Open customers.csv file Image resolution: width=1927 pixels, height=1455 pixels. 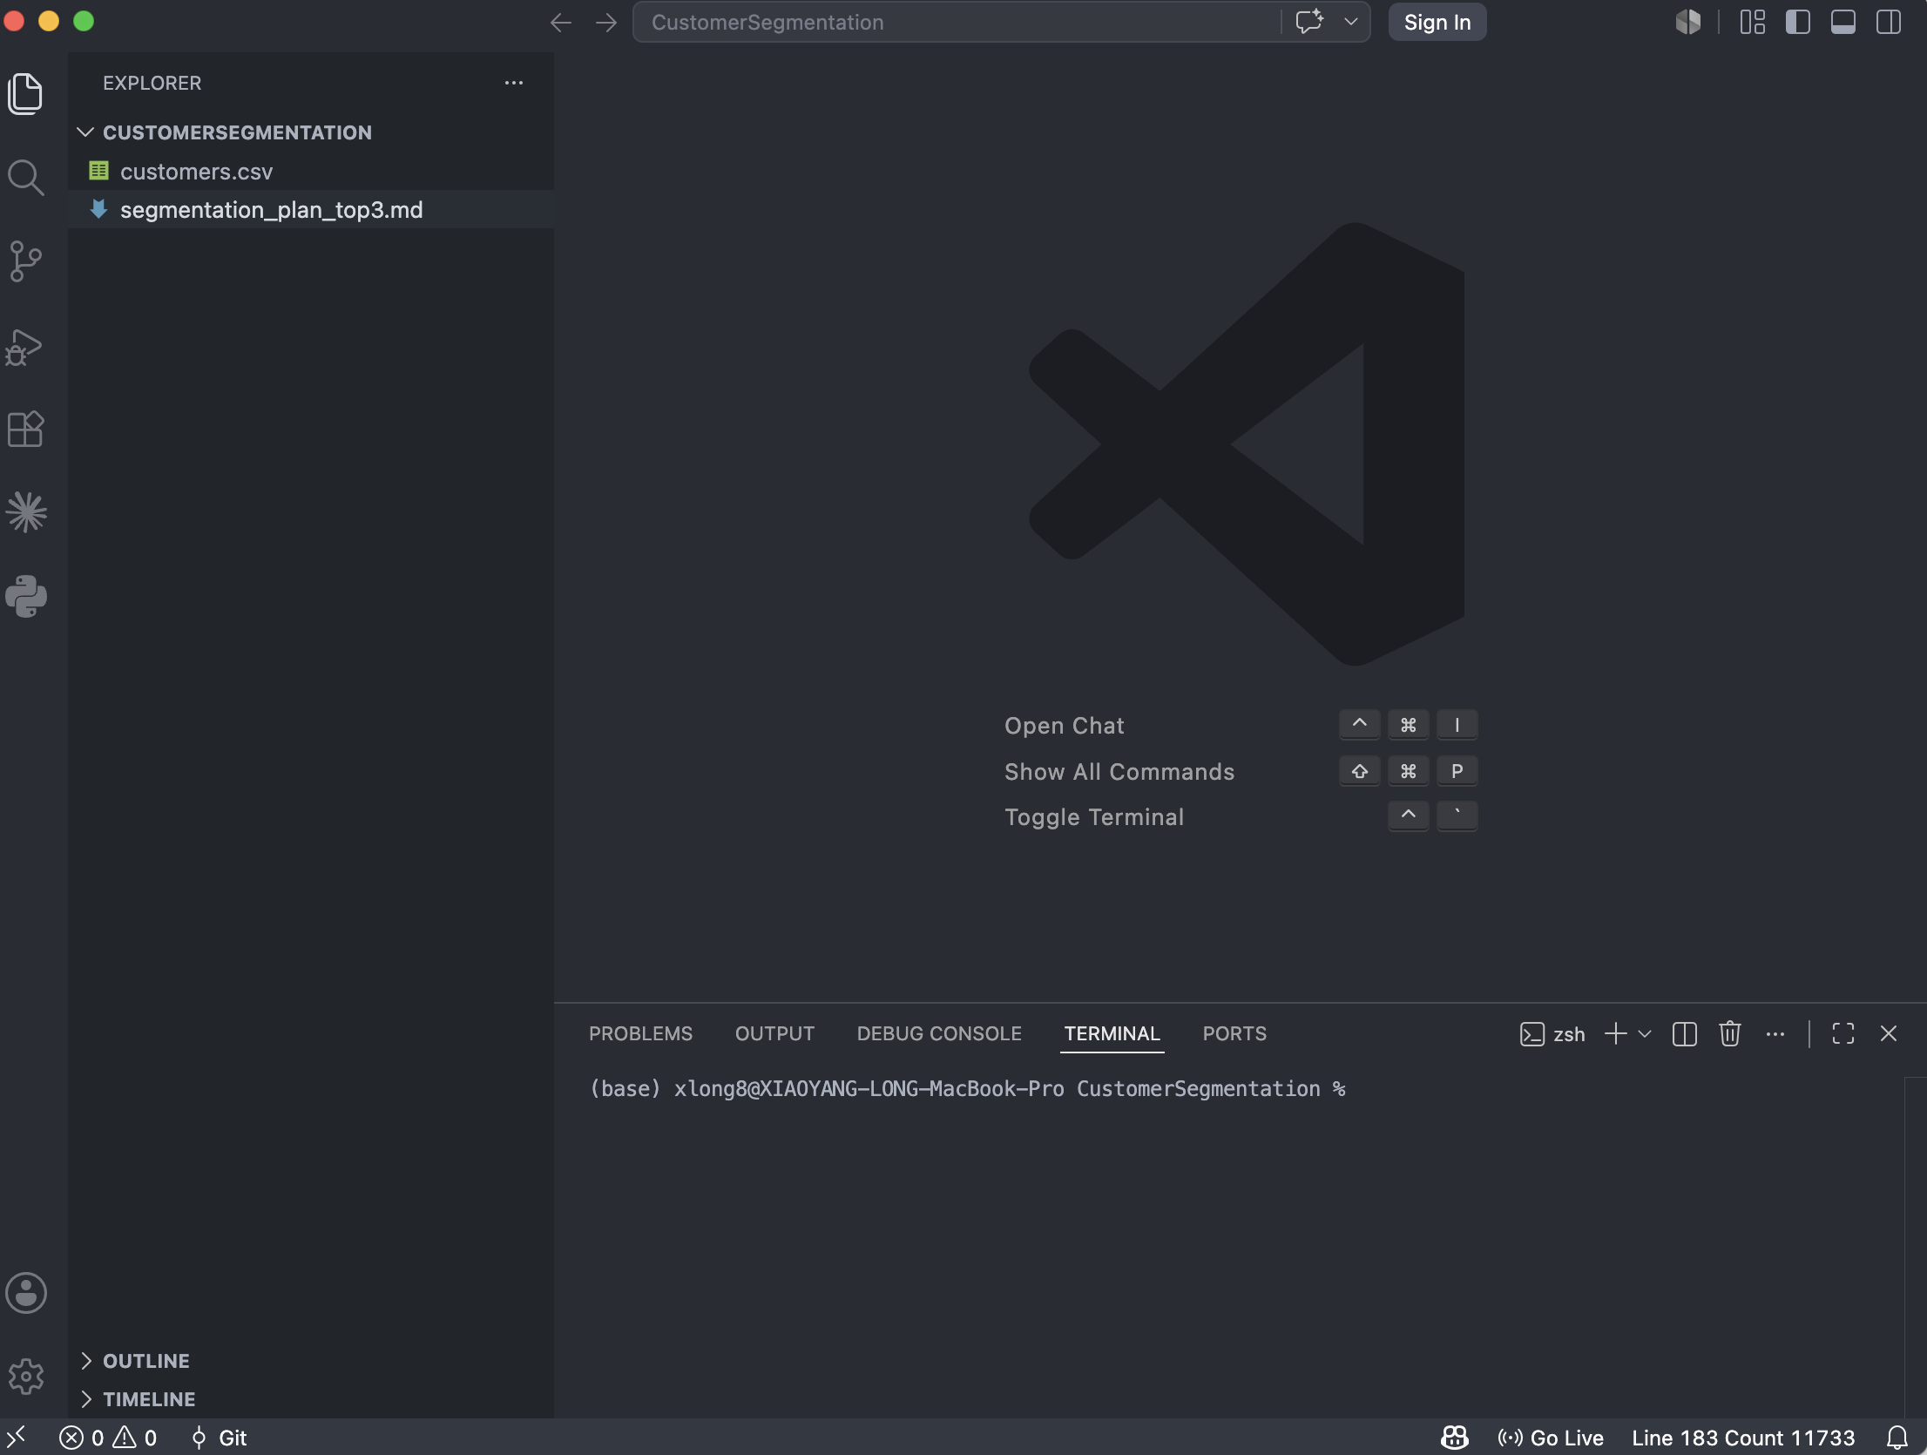pos(311,172)
